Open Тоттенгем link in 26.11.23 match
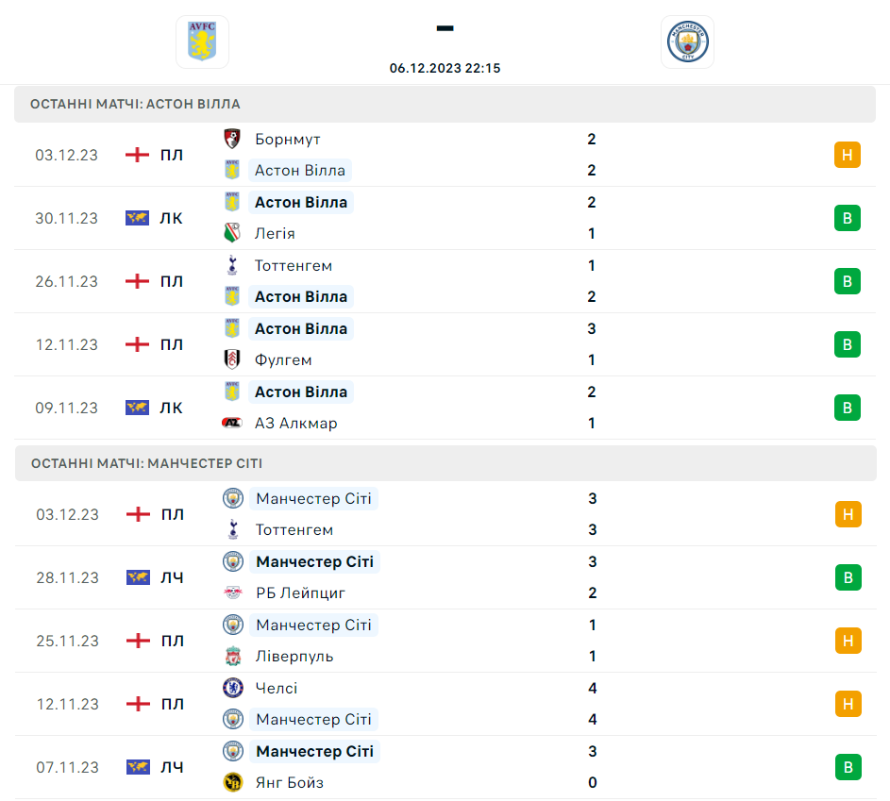890x801 pixels. point(294,265)
